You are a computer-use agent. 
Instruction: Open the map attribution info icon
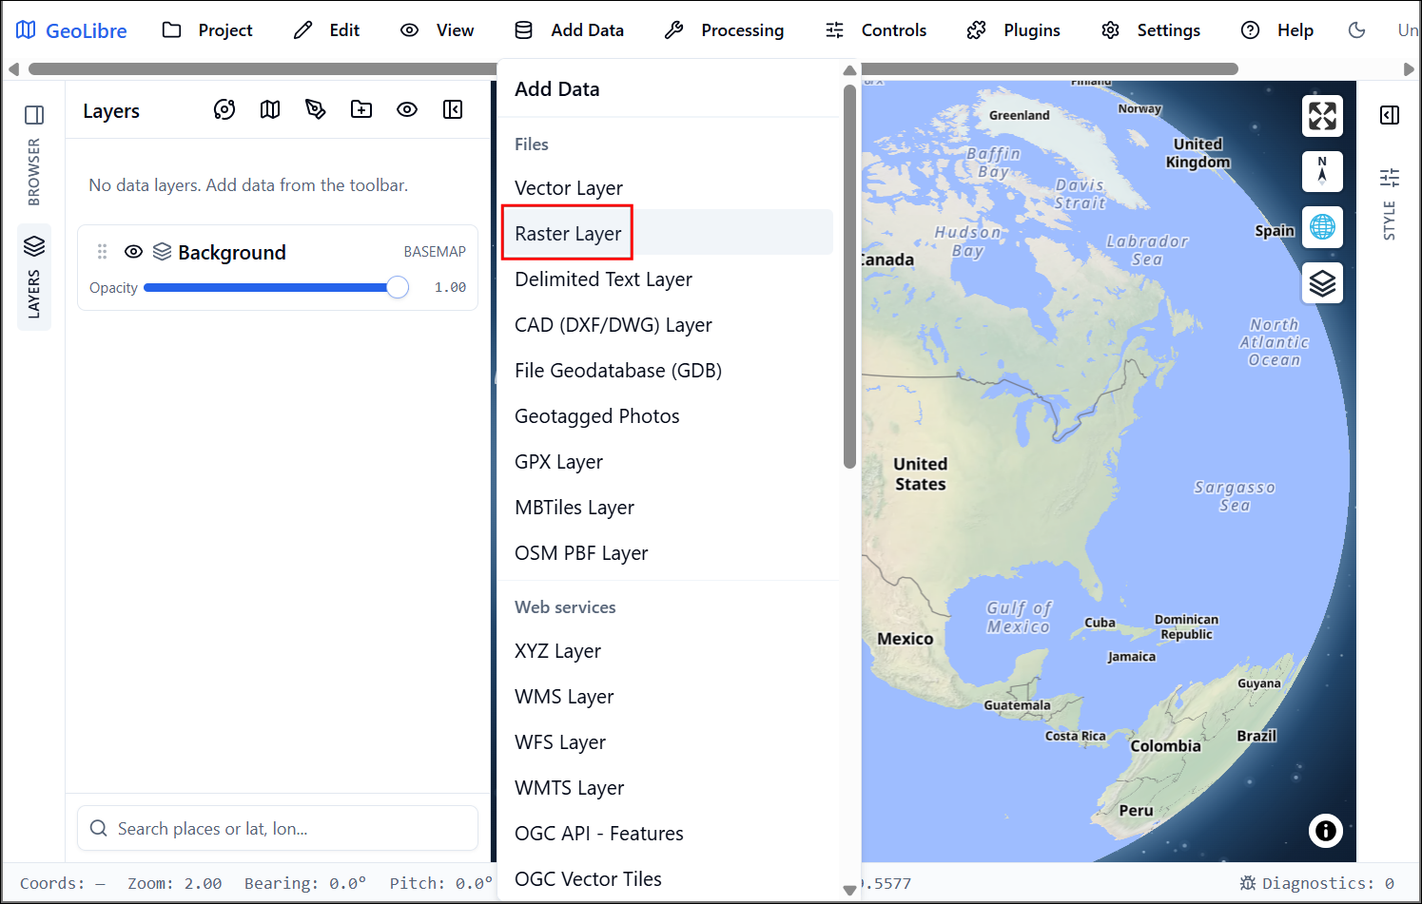[x=1325, y=831]
